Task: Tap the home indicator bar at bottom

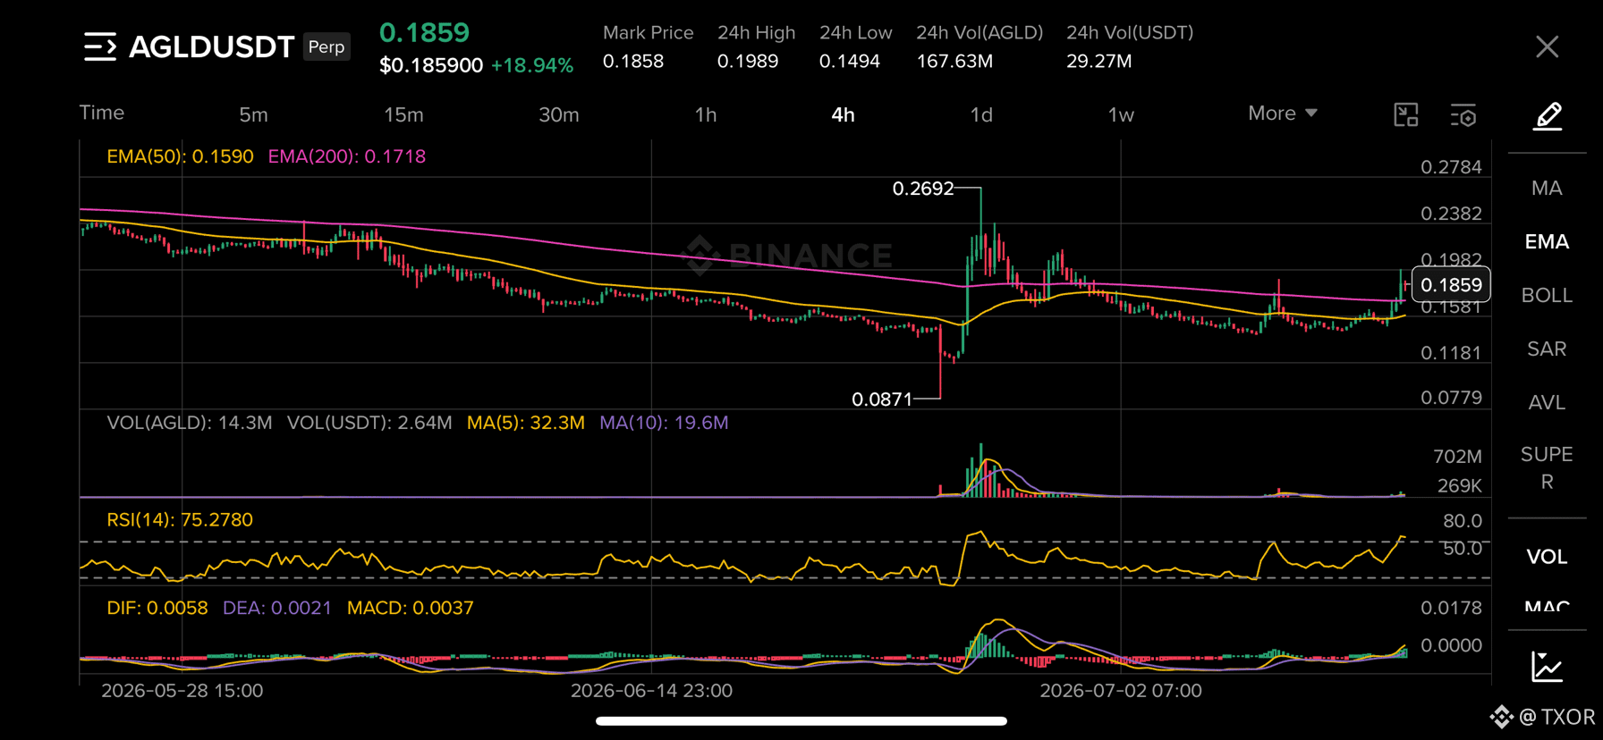Action: tap(801, 721)
